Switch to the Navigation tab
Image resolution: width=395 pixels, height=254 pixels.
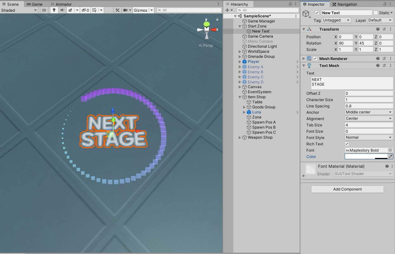pyautogui.click(x=345, y=4)
